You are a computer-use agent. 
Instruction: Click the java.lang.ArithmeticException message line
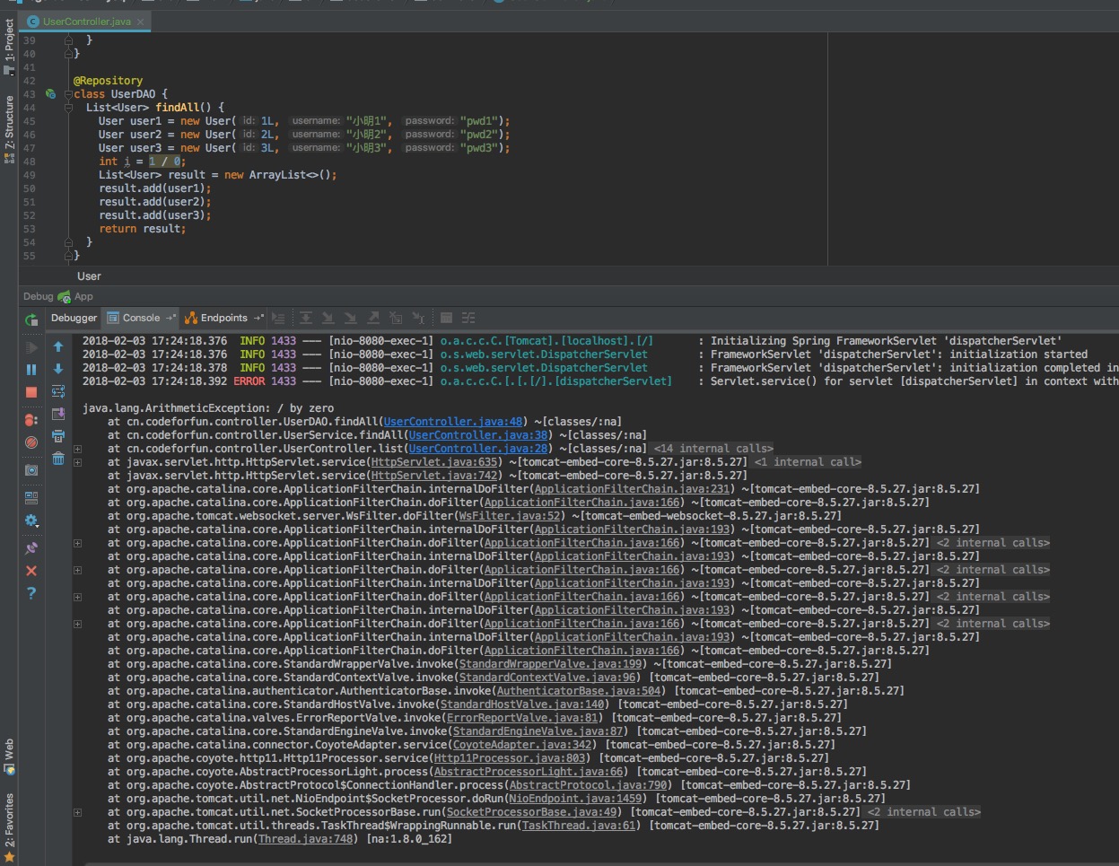(208, 408)
